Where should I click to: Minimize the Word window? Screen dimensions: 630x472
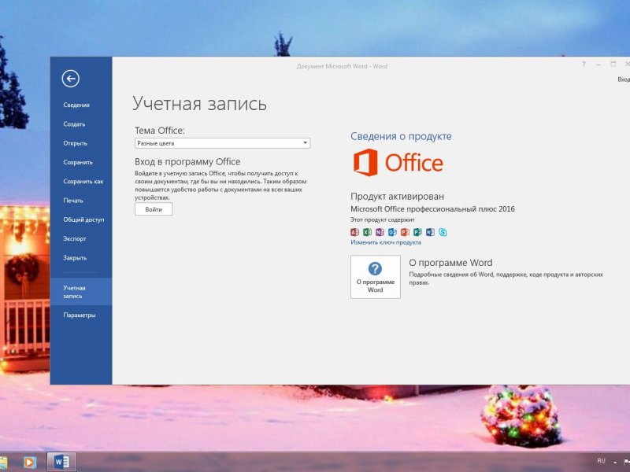tap(598, 65)
